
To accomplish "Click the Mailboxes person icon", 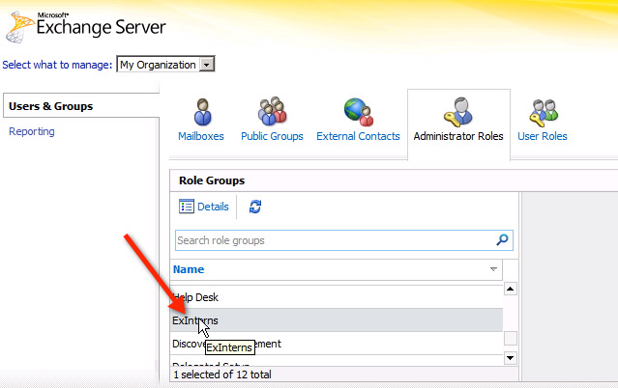I will point(201,110).
